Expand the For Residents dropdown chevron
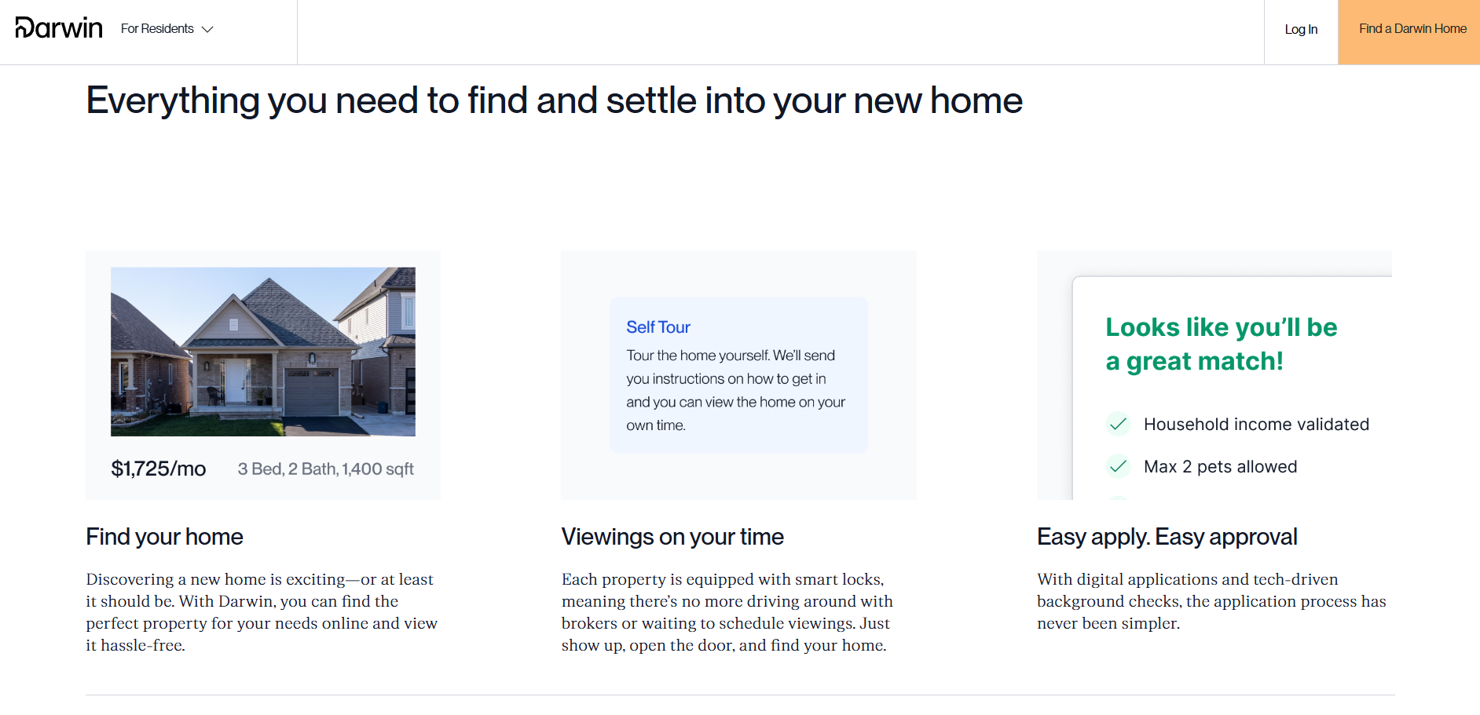1480x715 pixels. 207,30
